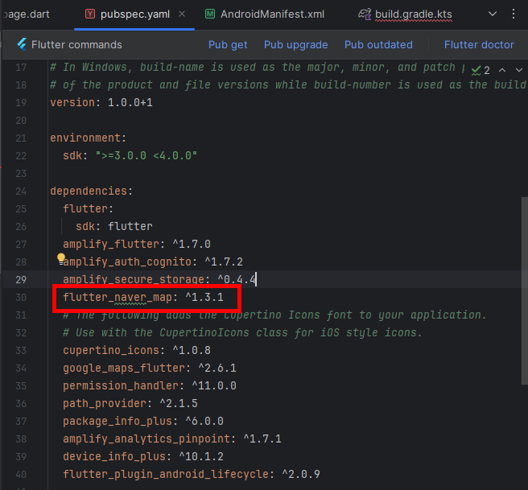Click the 'dependencies:' key
The width and height of the screenshot is (528, 490).
(x=91, y=191)
